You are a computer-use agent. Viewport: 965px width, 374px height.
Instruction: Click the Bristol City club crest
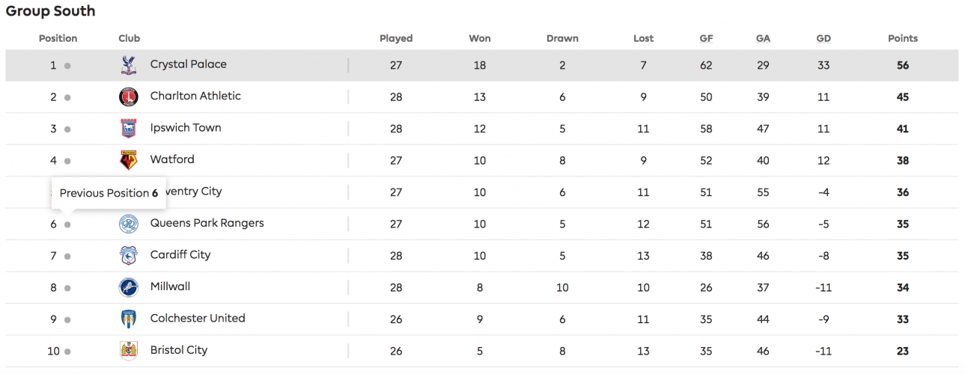[129, 351]
